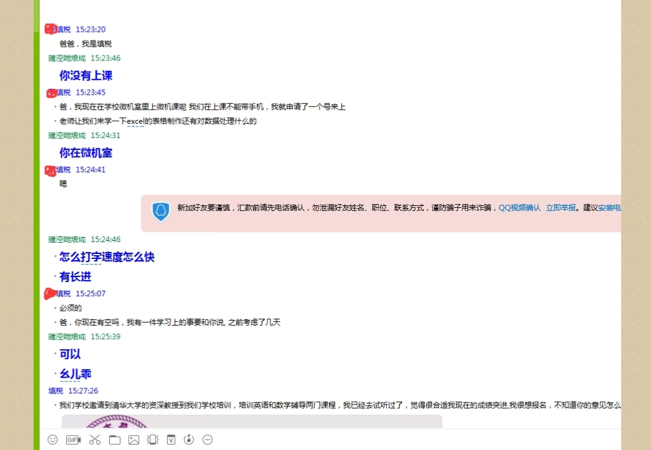The height and width of the screenshot is (450, 651).
Task: Open the QQ视频确认 link
Action: coord(519,208)
